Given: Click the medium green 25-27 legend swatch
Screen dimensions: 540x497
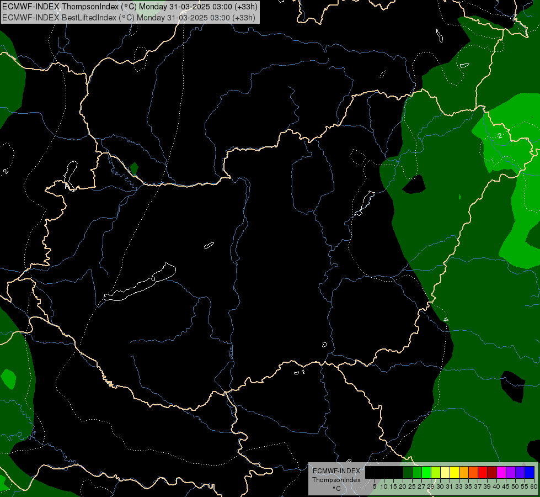Looking at the screenshot, I should coord(417,472).
